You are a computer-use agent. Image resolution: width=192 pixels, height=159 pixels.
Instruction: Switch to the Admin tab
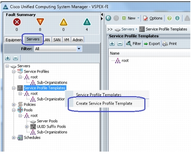[77, 40]
